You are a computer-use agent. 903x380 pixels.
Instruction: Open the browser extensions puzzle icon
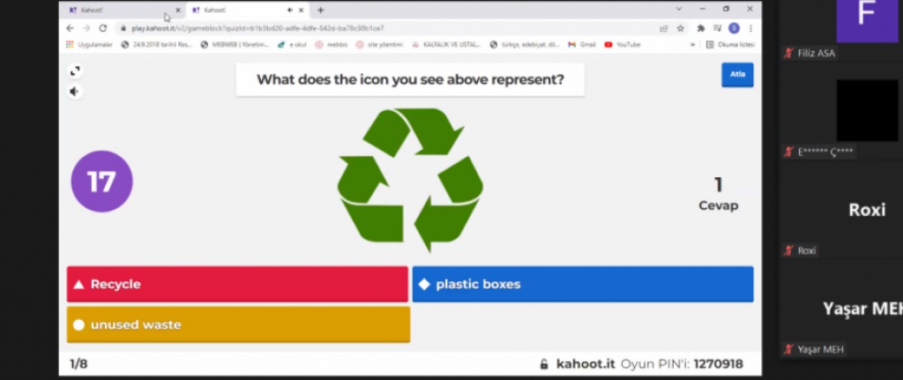click(701, 28)
